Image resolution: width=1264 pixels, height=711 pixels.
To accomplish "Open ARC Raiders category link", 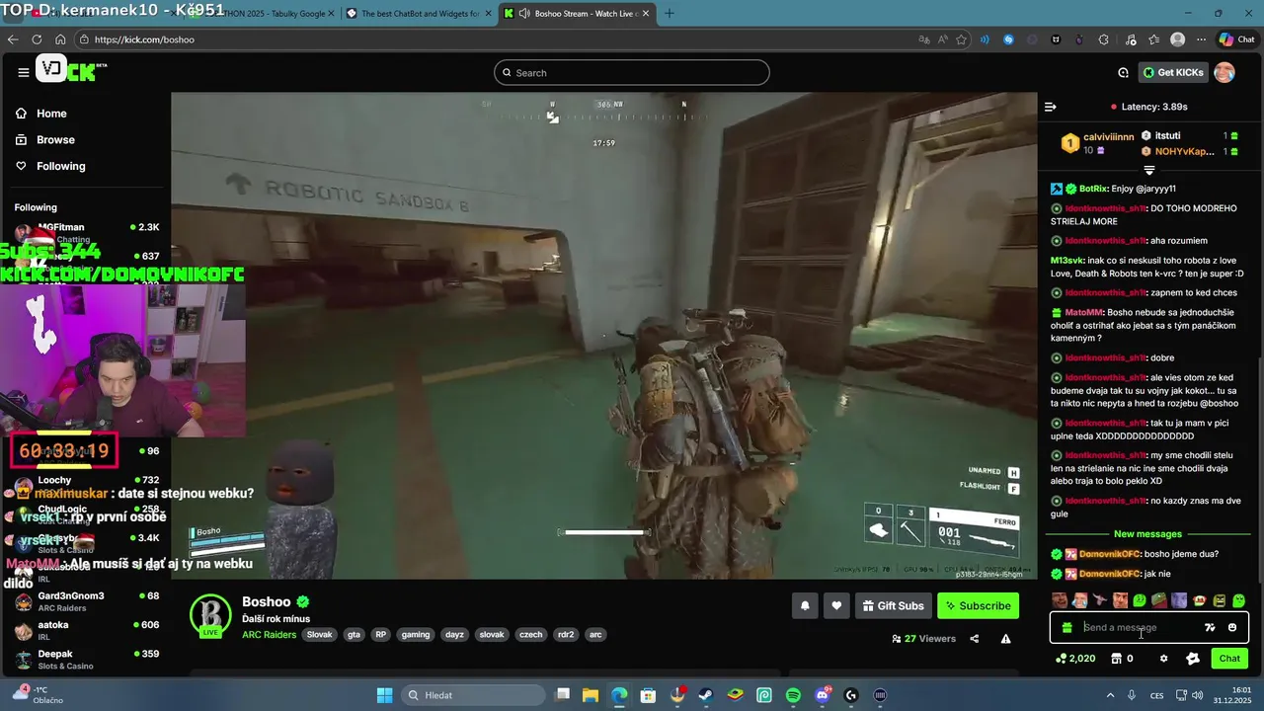I will tap(269, 635).
